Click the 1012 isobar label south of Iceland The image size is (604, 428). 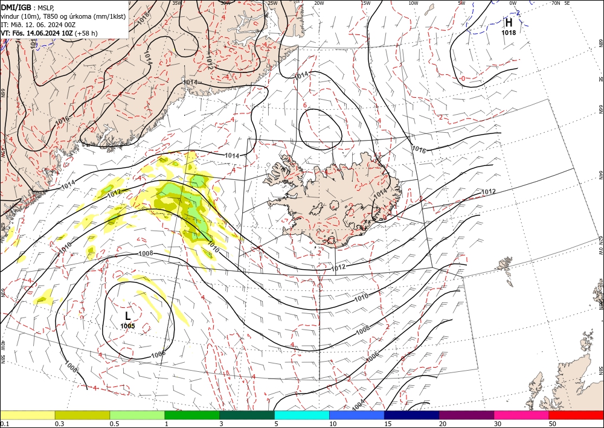point(339,267)
